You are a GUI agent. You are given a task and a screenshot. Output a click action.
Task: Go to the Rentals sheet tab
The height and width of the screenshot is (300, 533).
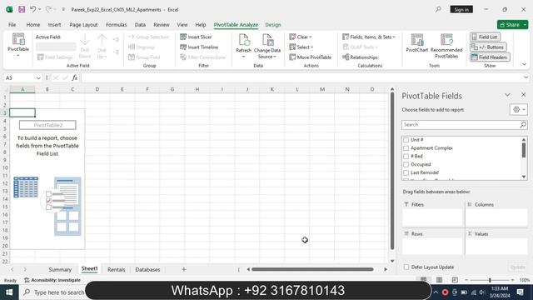point(117,269)
